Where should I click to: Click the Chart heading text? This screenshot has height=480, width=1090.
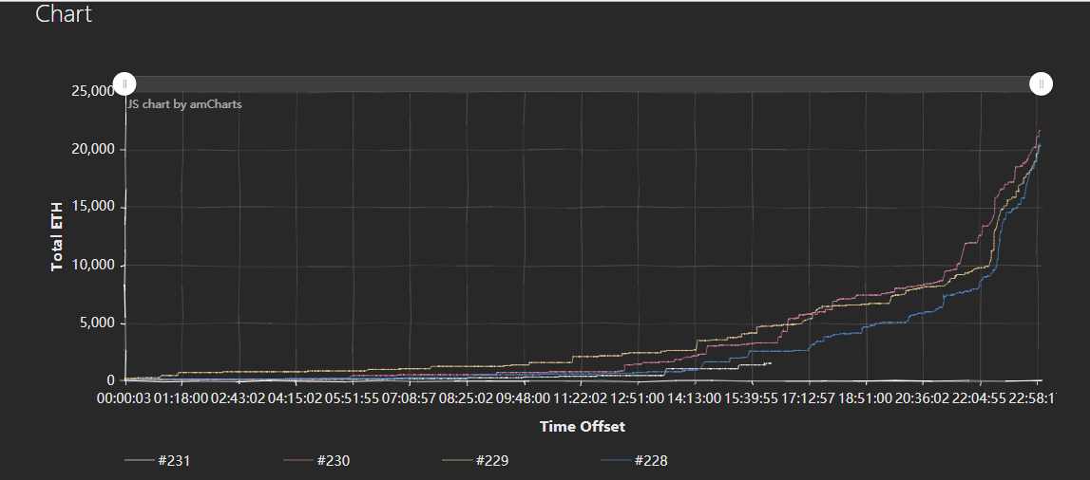pyautogui.click(x=64, y=14)
